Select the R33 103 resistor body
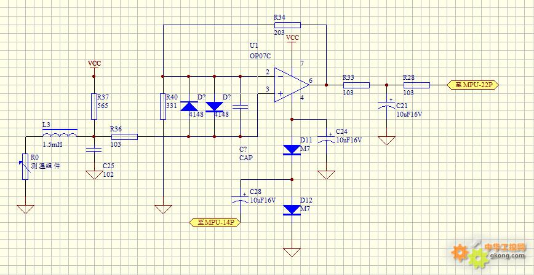The width and height of the screenshot is (534, 275). click(356, 85)
